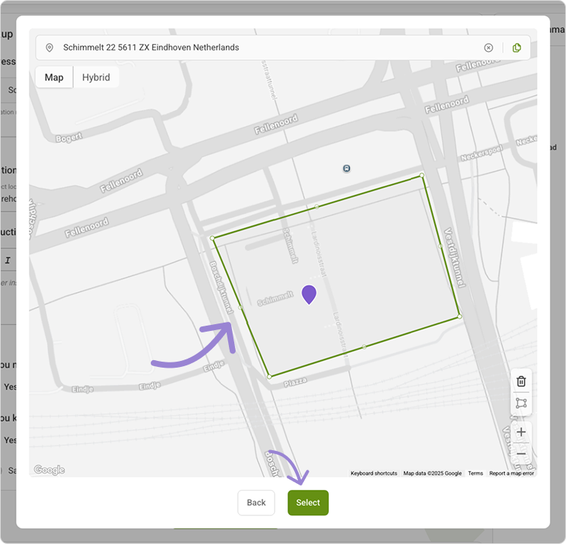Click the Map data ©2025 Google text
Image resolution: width=566 pixels, height=544 pixels.
click(432, 473)
